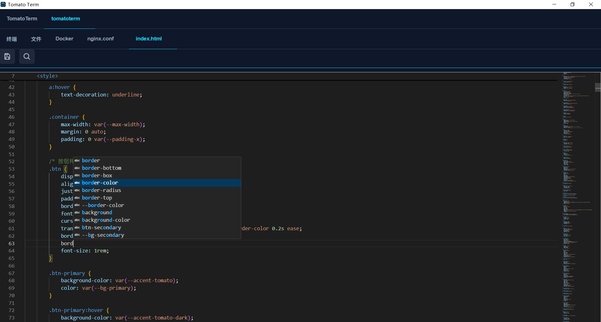
Task: Choose border-color from autocomplete list
Action: tap(100, 183)
